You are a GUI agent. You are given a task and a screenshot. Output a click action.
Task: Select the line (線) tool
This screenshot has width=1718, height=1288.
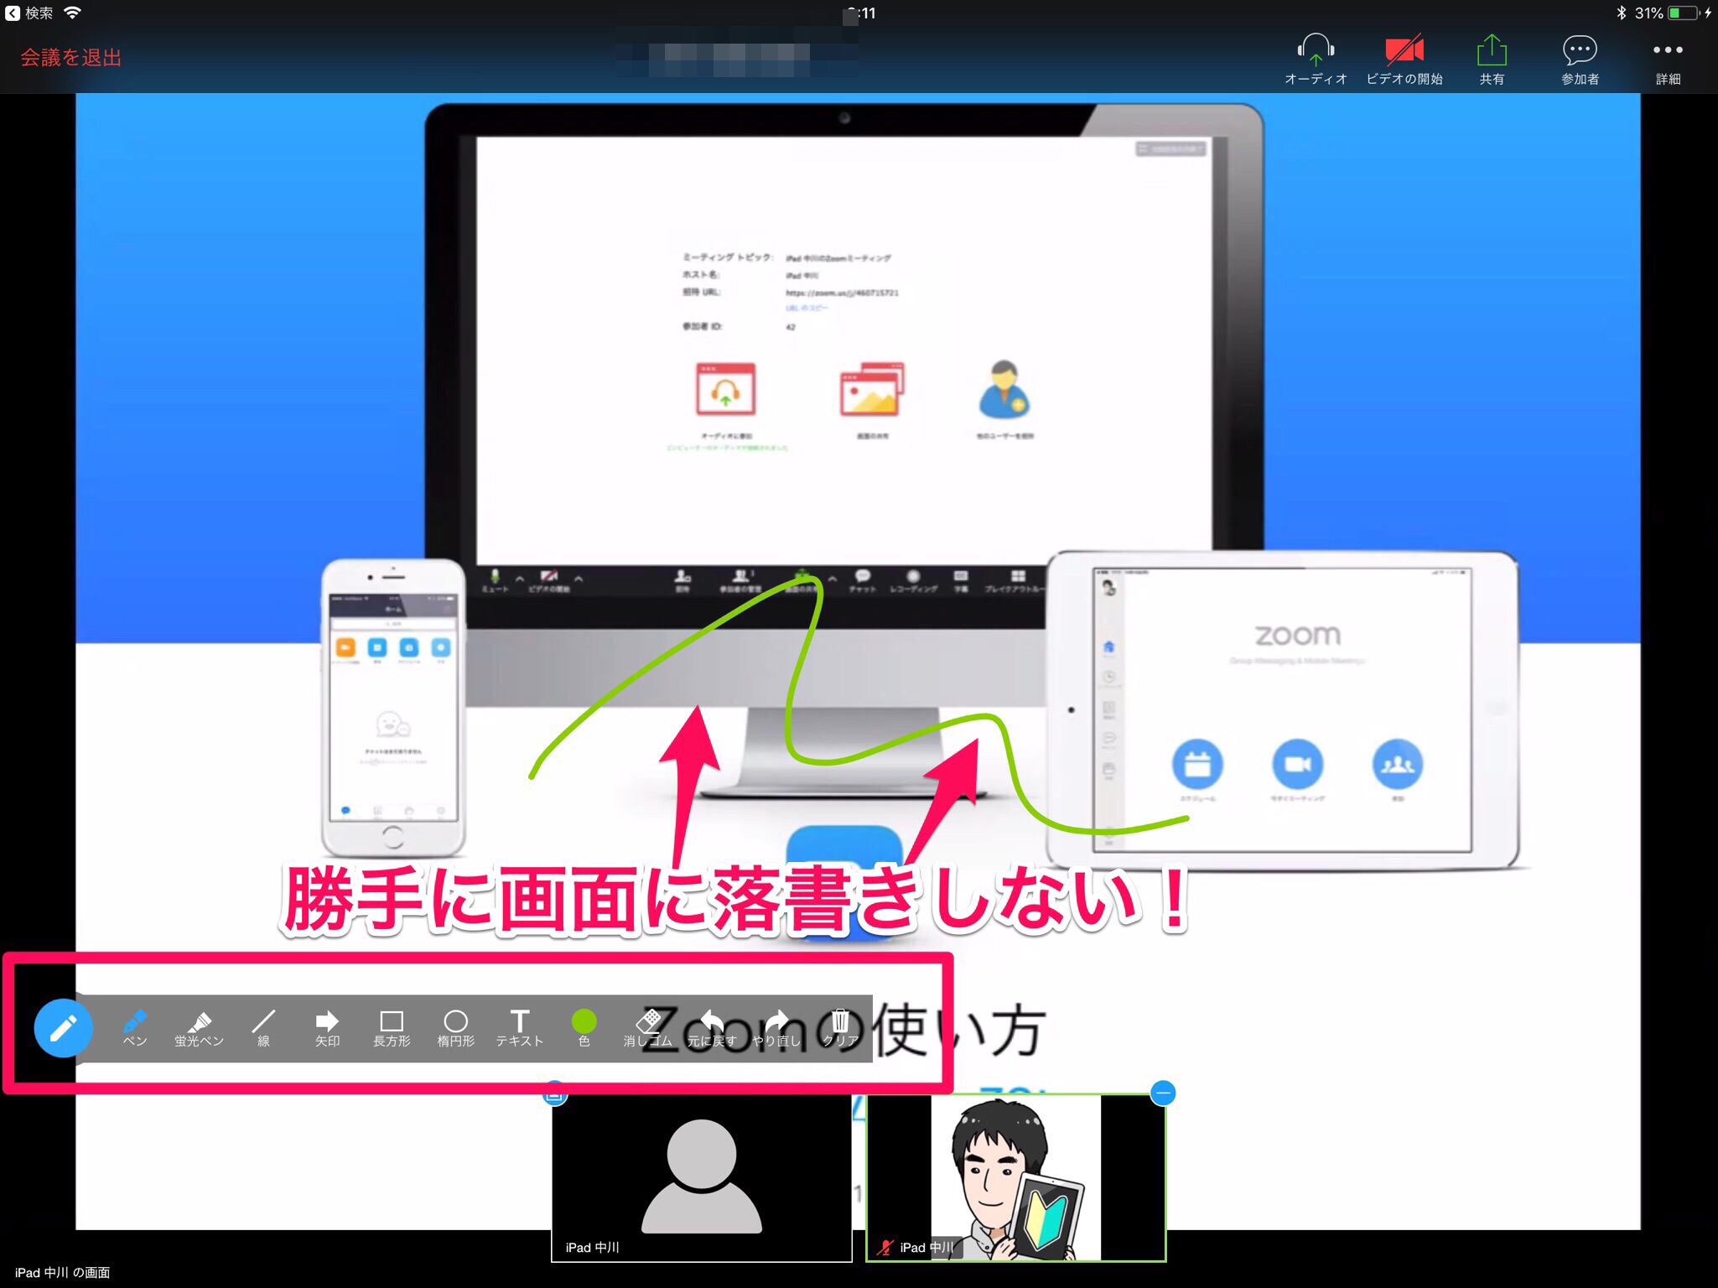pos(263,1028)
